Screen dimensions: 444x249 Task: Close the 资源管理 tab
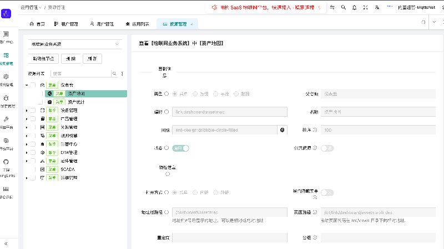(191, 24)
